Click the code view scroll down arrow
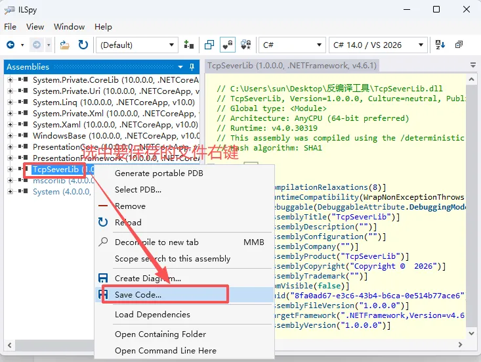The width and height of the screenshot is (481, 362). [x=472, y=333]
